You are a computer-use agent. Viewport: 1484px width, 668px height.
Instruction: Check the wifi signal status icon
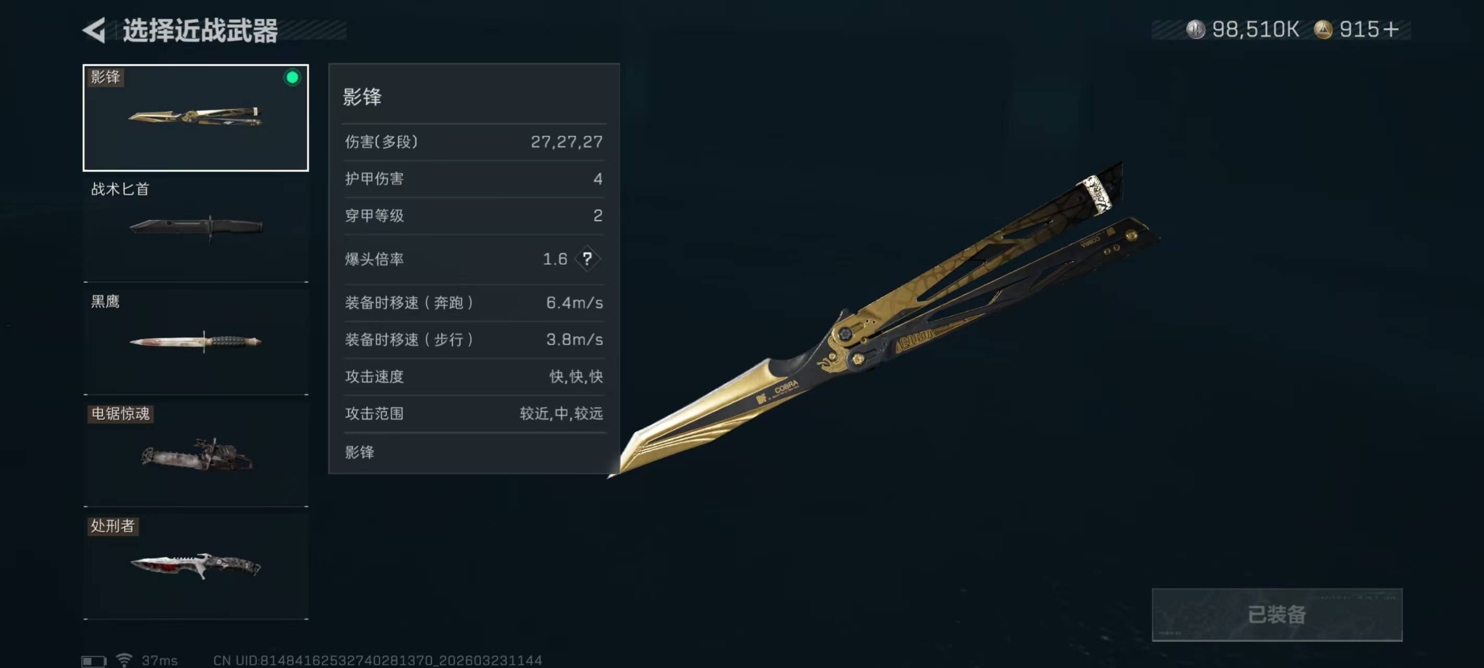coord(124,659)
